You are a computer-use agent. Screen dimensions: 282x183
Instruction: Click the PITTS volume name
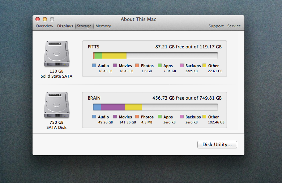coord(94,47)
